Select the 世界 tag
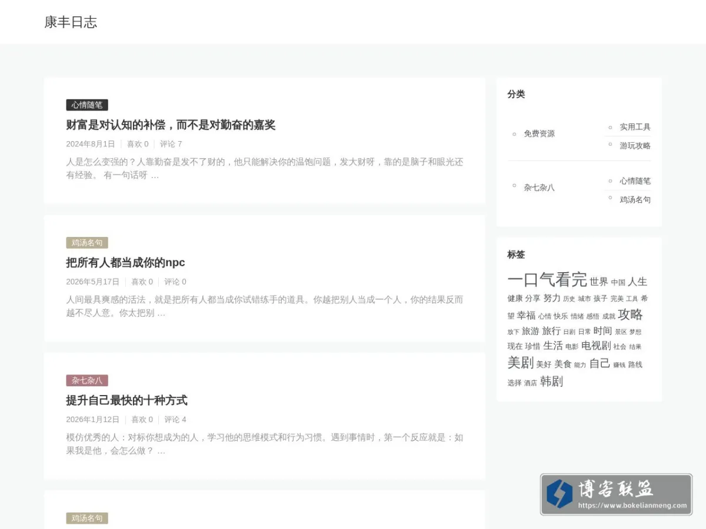This screenshot has height=529, width=706. pos(599,282)
